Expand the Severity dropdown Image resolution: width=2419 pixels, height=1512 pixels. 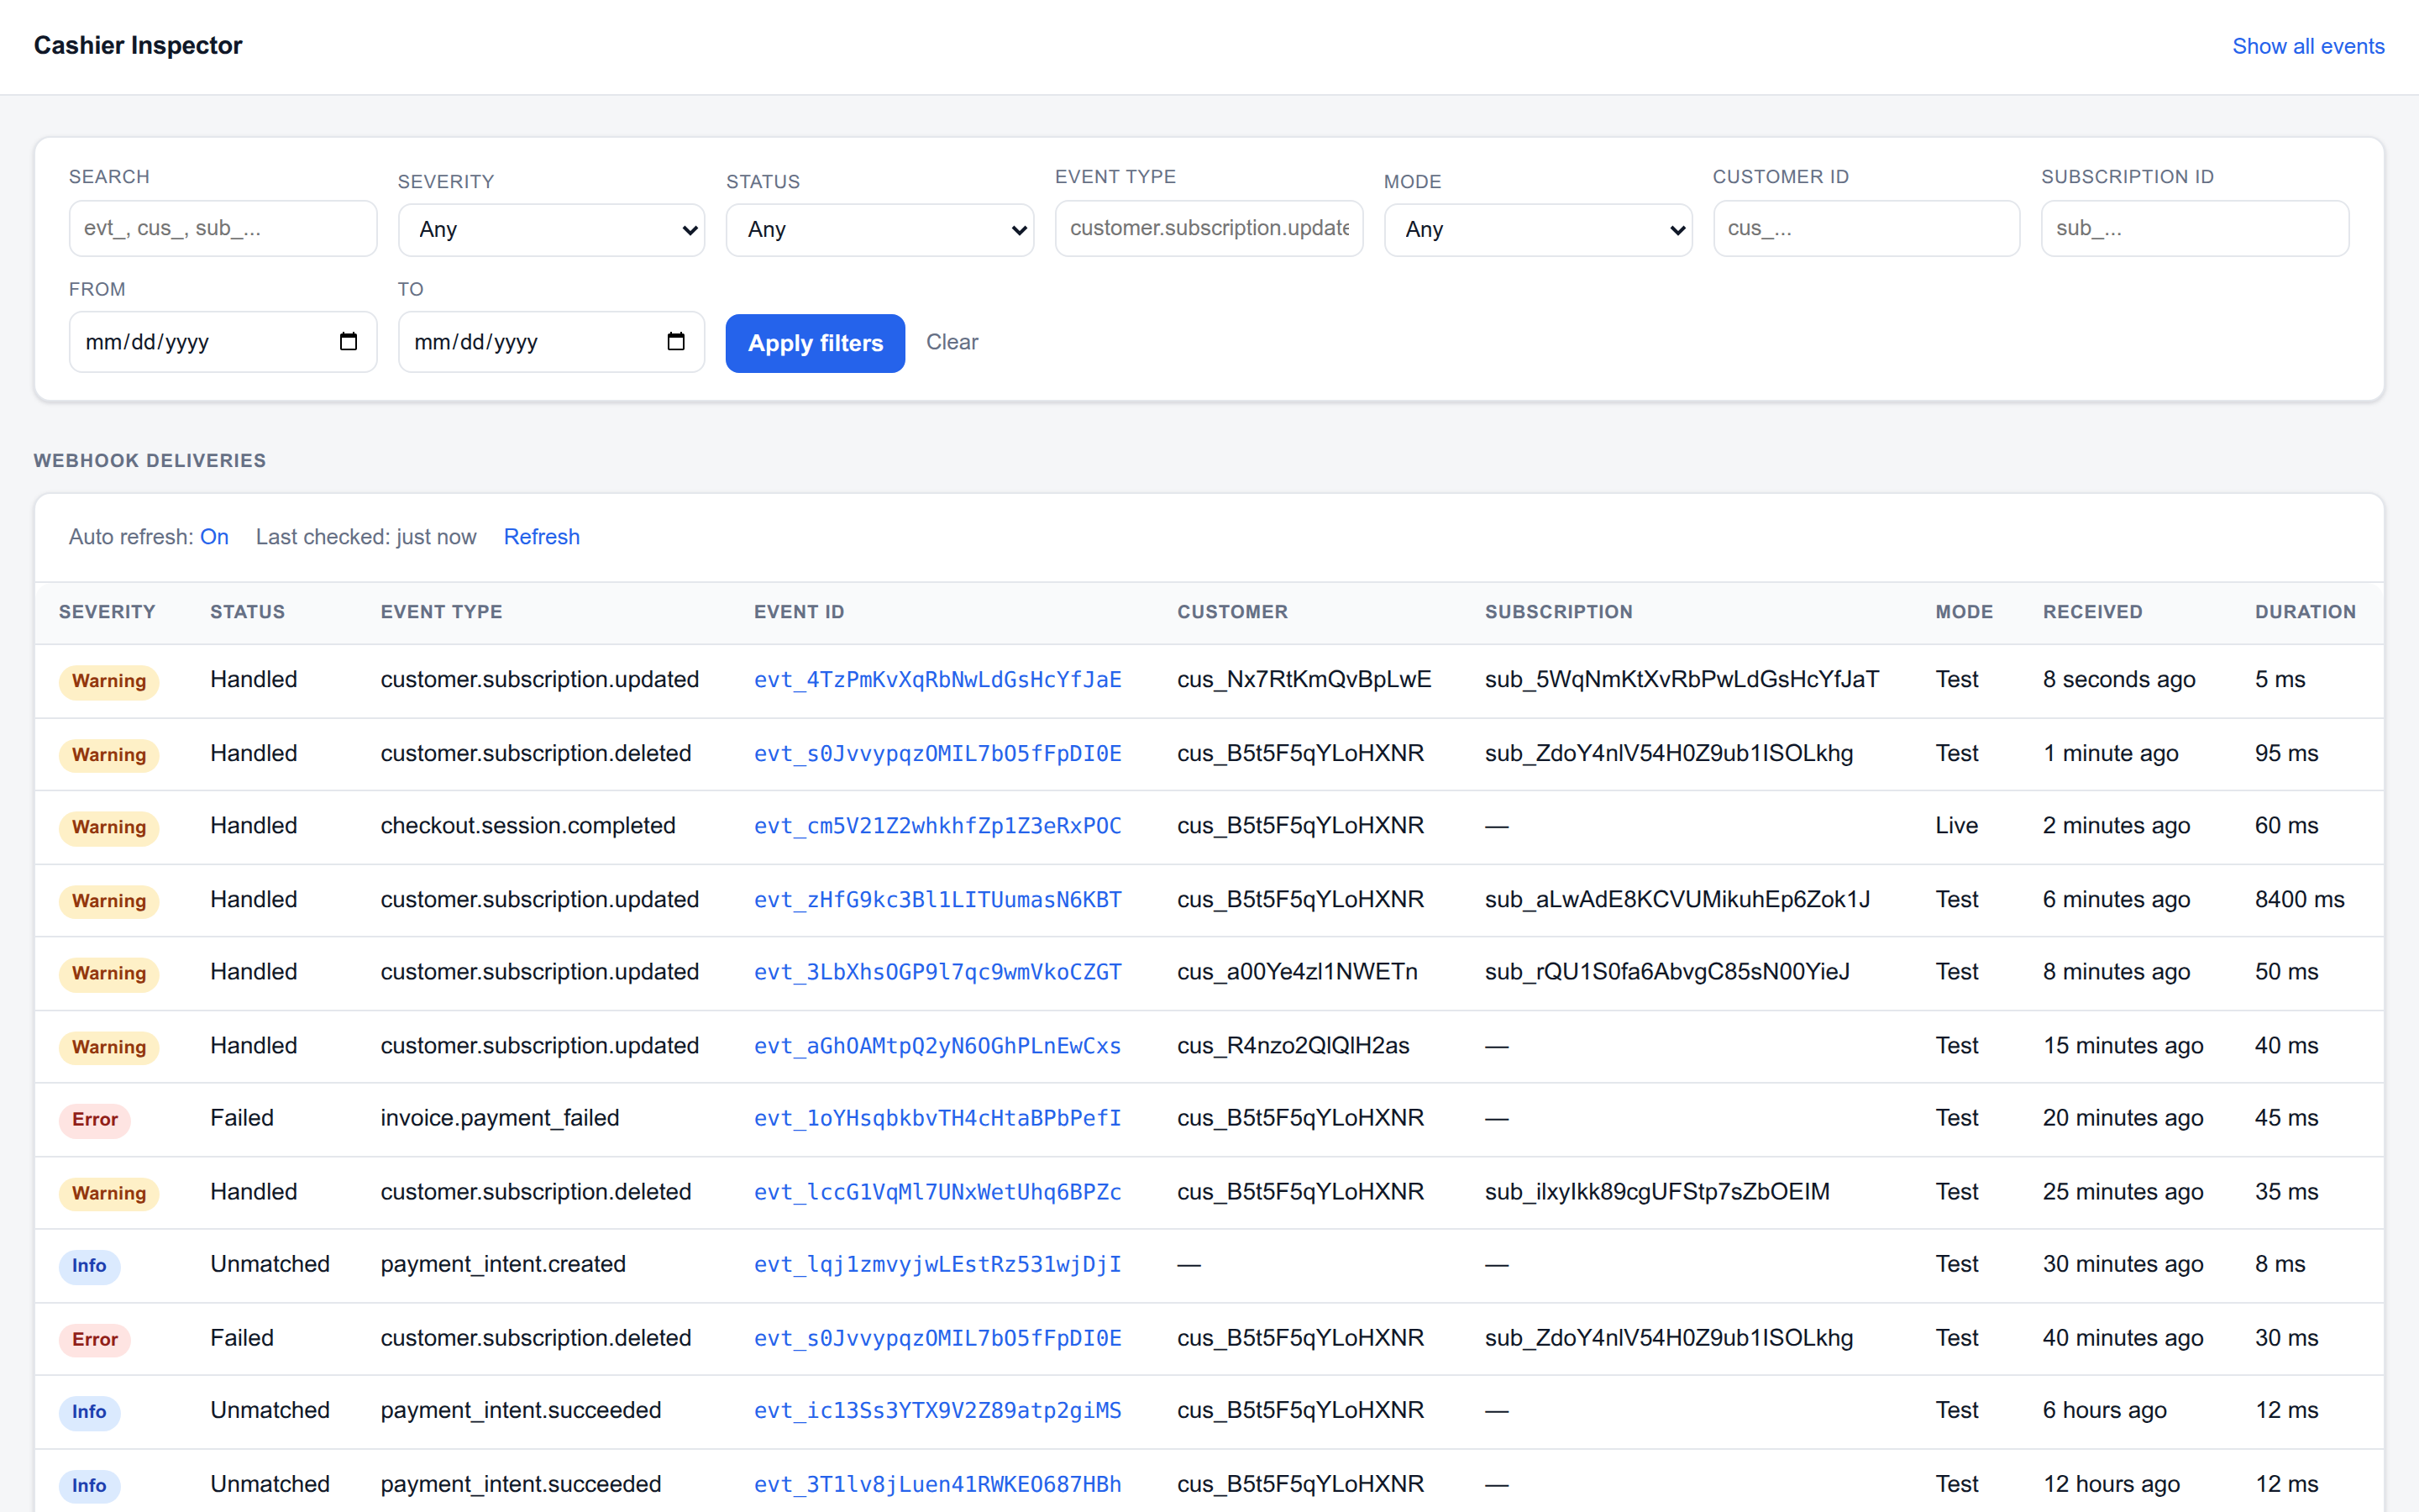tap(551, 230)
